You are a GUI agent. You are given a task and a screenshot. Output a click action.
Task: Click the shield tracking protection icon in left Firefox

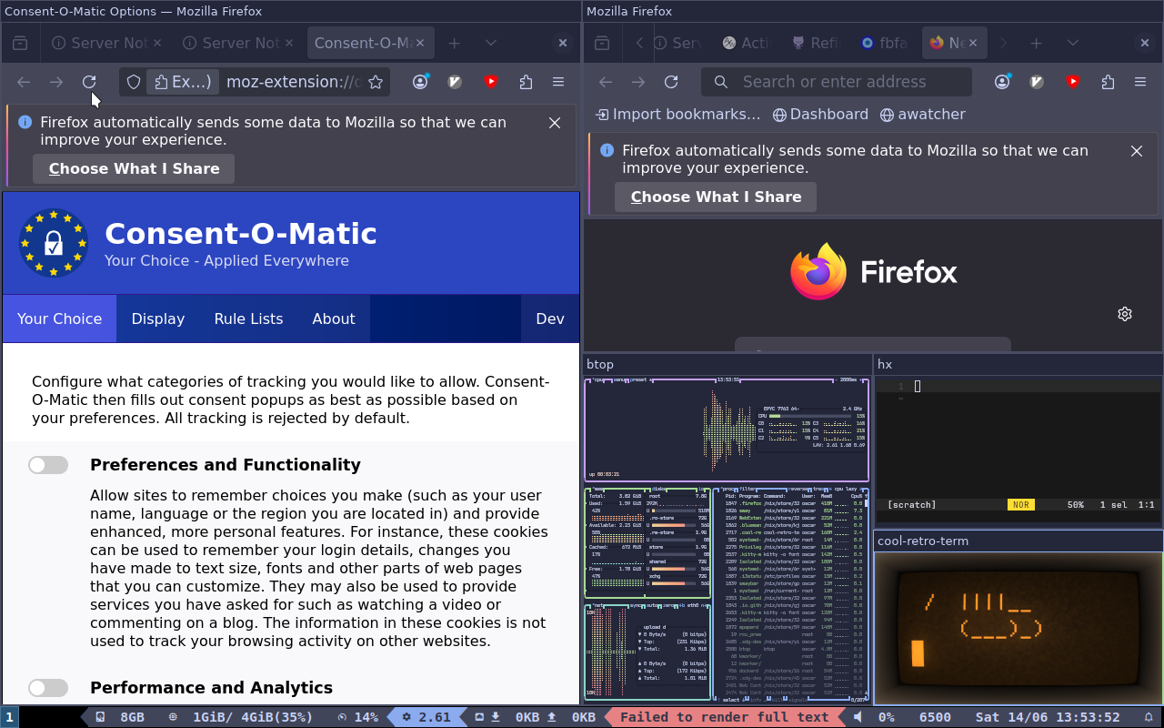tap(134, 82)
